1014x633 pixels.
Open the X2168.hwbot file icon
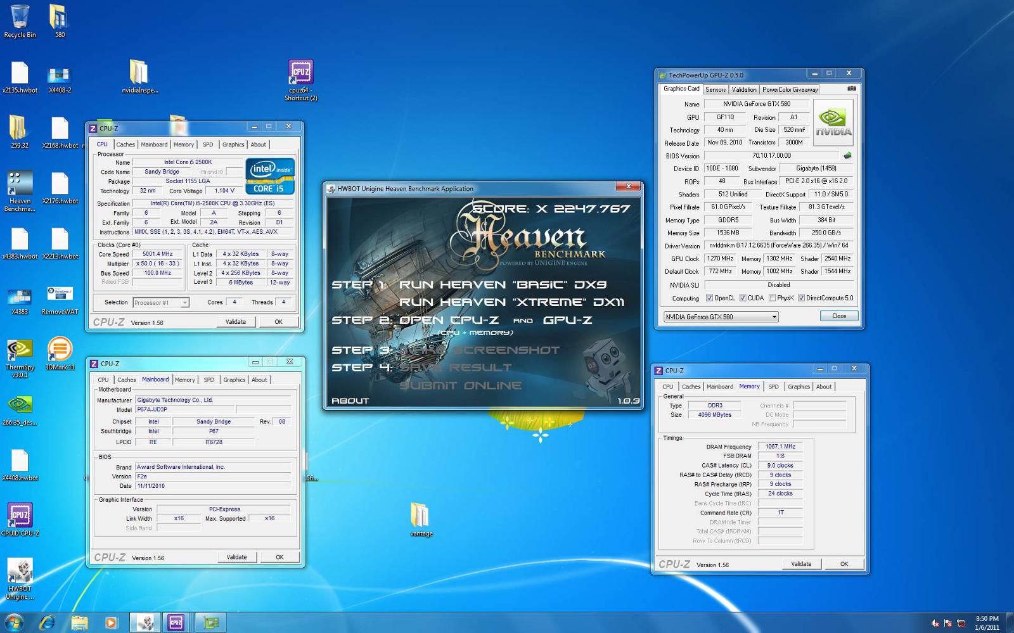click(x=60, y=132)
